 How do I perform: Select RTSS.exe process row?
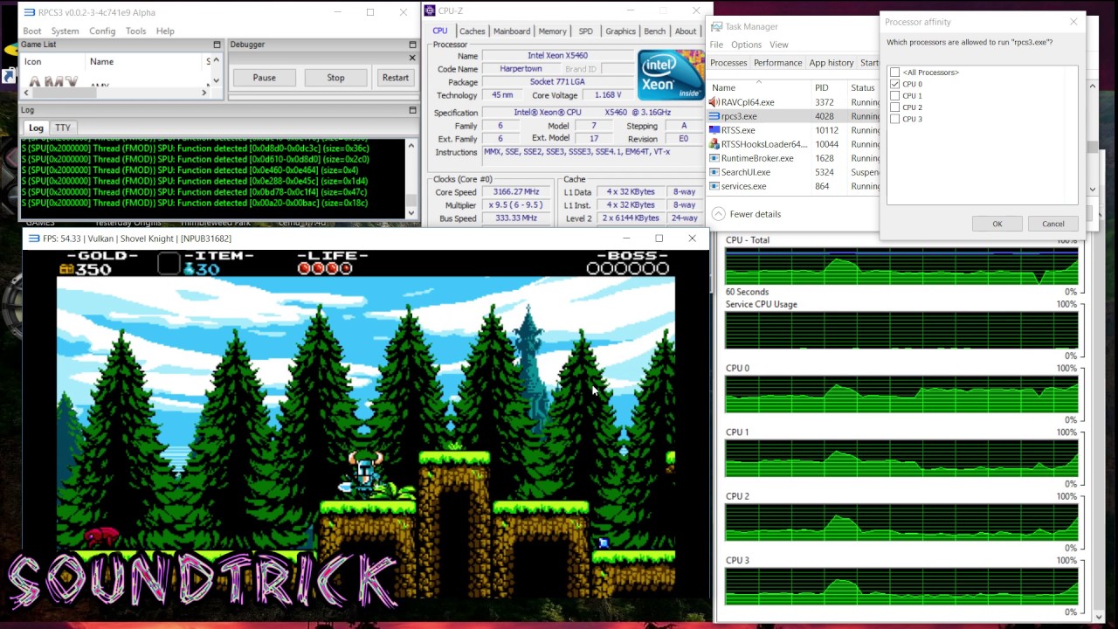coord(794,130)
